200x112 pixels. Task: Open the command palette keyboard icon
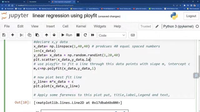tap(132, 35)
